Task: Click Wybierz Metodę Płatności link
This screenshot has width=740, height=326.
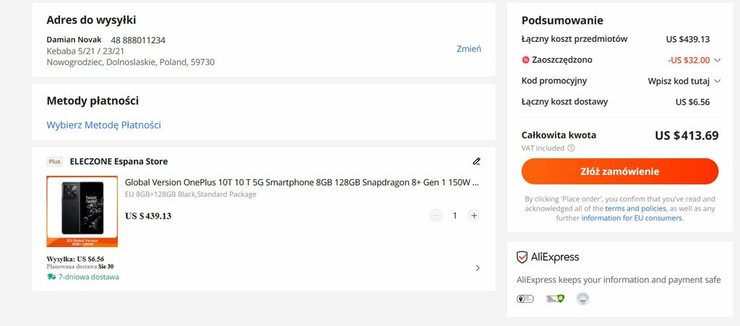Action: (104, 125)
